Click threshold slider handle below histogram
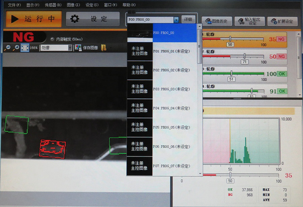Image resolution: width=303 pixels, height=207 pixels. 230,175
